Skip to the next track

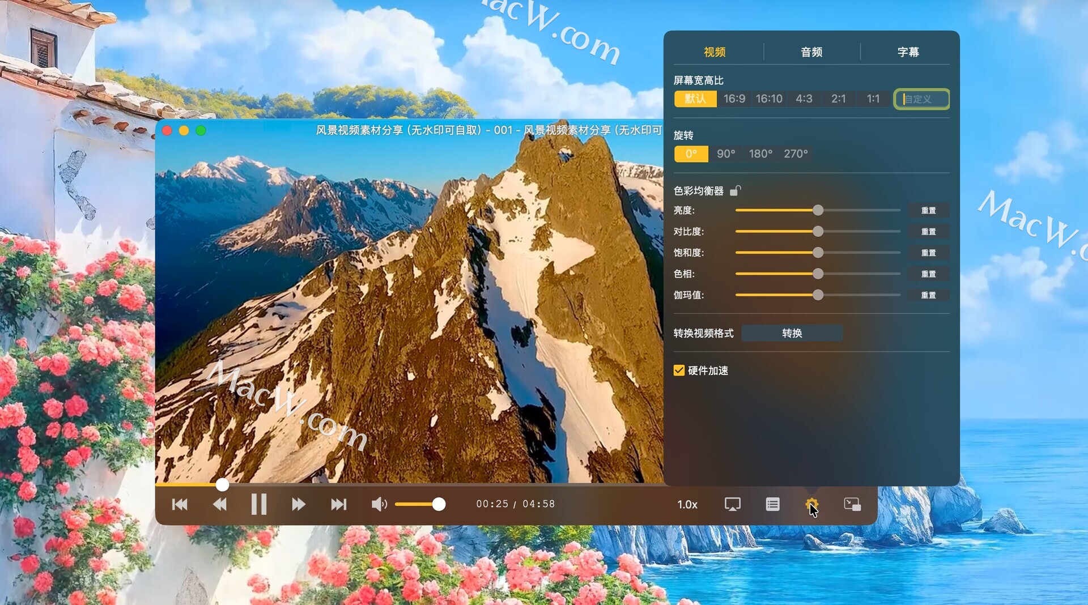pos(338,504)
